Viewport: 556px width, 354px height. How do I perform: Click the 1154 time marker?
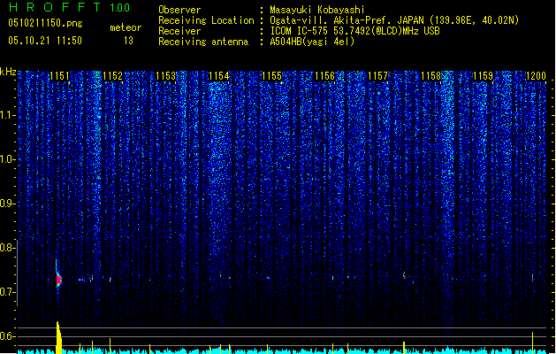click(x=219, y=76)
